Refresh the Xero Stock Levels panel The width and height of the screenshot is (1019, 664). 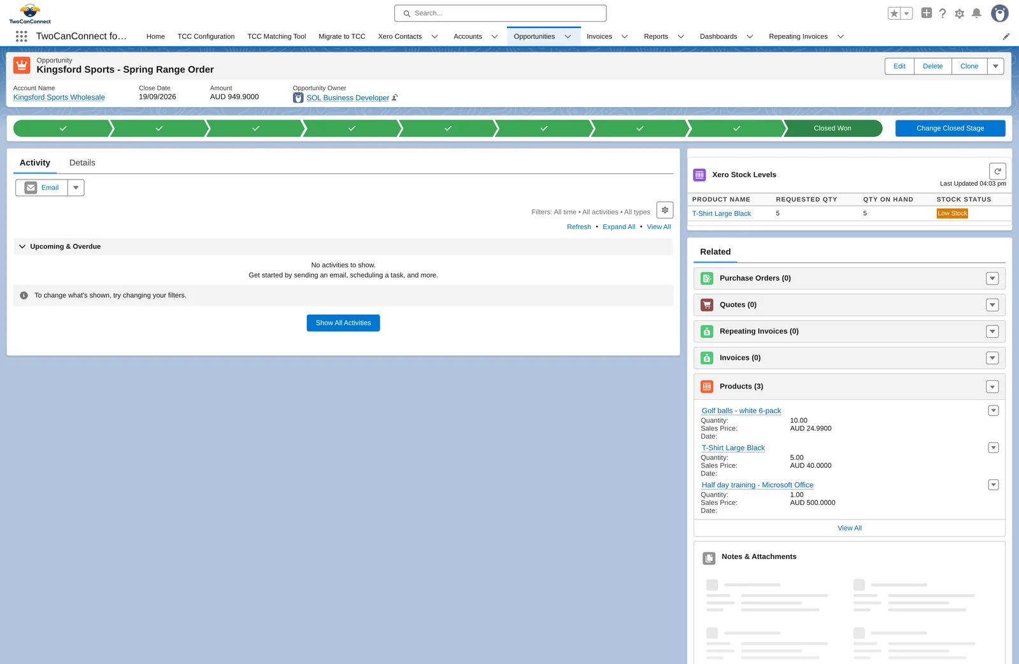click(997, 171)
